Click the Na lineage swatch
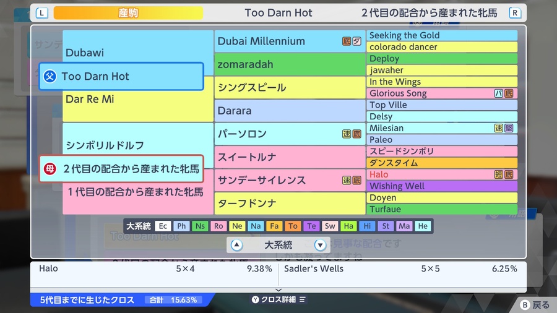 [x=256, y=226]
